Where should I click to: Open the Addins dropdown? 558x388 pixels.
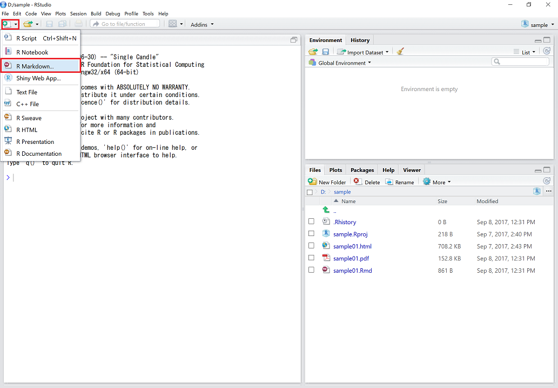point(202,24)
